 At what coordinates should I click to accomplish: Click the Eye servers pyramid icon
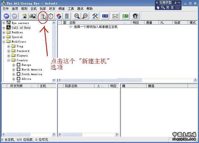pos(9,23)
